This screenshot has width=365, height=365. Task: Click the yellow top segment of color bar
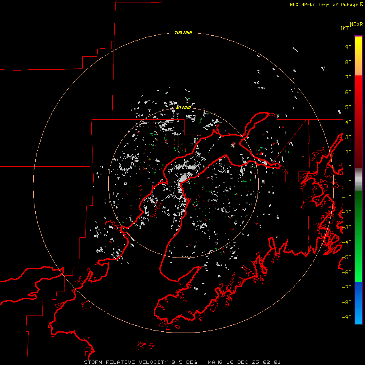click(358, 56)
